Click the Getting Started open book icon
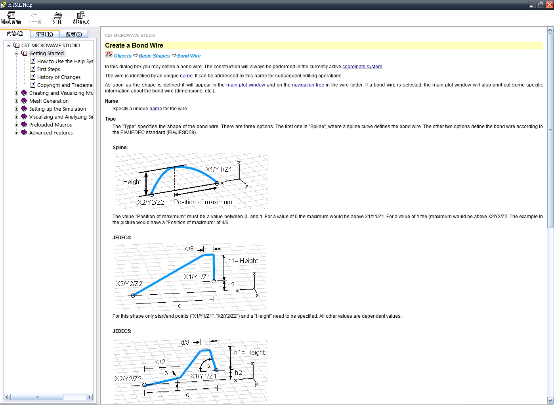Image resolution: width=554 pixels, height=405 pixels. (x=24, y=53)
